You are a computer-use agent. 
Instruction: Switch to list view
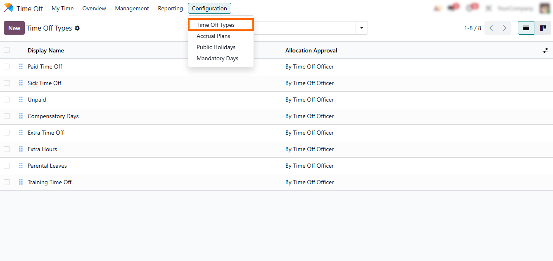526,28
